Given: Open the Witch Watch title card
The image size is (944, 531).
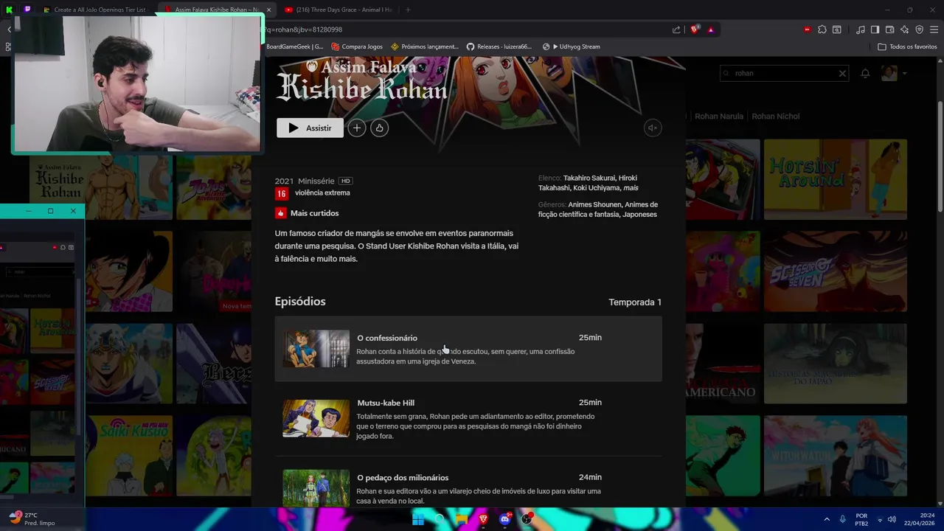Looking at the screenshot, I should [836, 456].
